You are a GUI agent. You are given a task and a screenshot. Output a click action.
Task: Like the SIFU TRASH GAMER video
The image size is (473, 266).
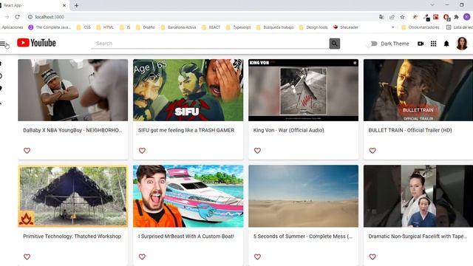pyautogui.click(x=142, y=150)
